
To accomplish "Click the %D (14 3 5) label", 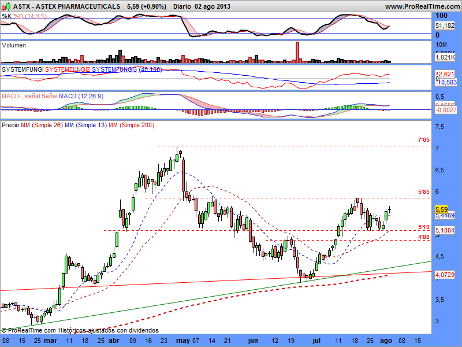I will (x=30, y=16).
